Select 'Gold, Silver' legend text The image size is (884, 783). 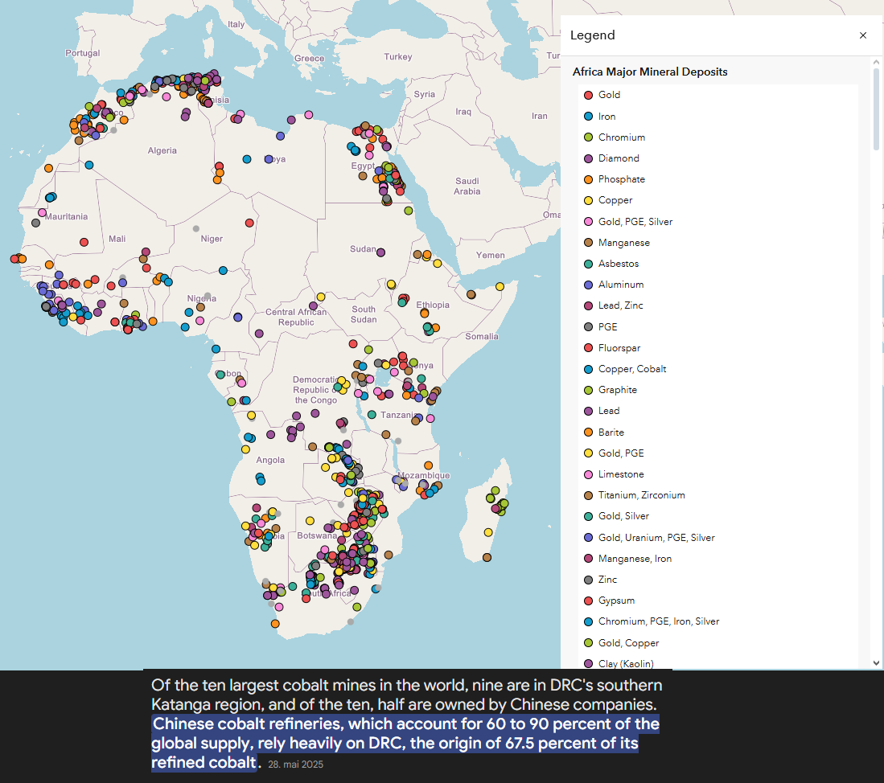[623, 517]
